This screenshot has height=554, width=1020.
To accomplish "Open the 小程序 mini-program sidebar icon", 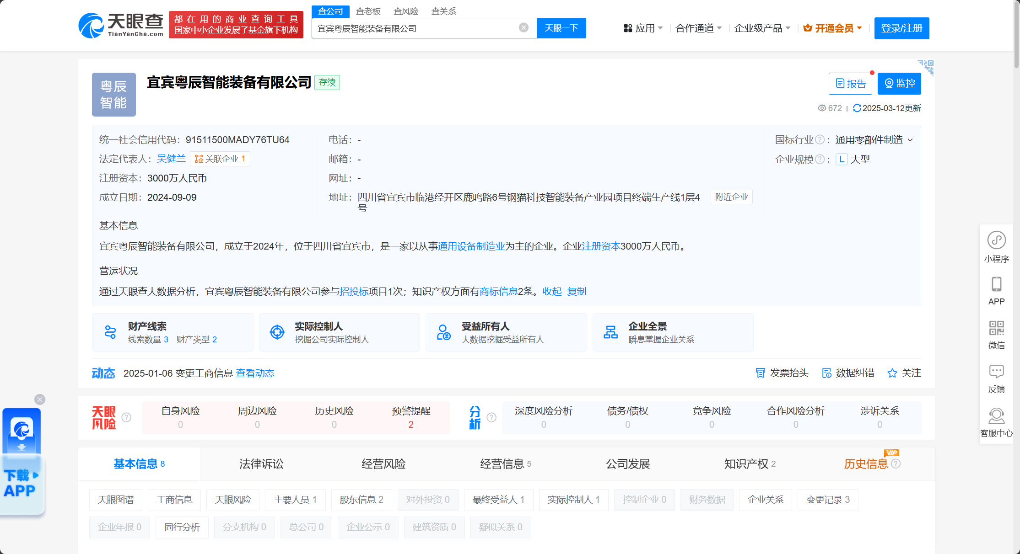I will 996,247.
